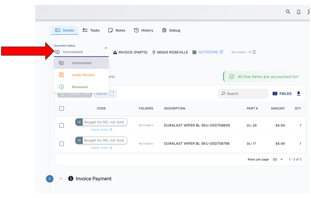Check the DL-26 wiper blade row checkbox
The image size is (311, 198).
61,126
